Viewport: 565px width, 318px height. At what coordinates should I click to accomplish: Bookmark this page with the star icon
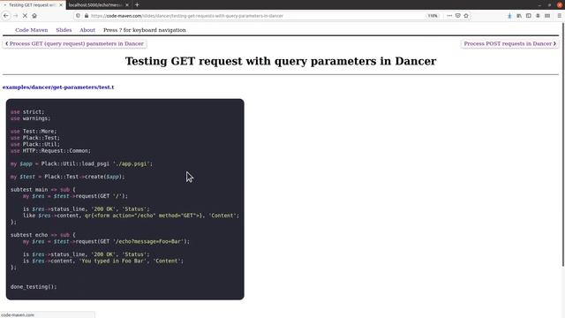466,16
